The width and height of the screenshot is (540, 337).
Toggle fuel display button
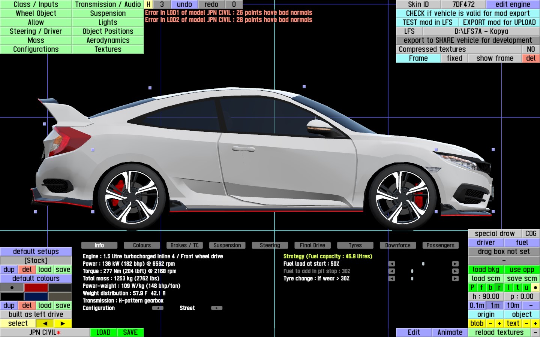point(522,243)
